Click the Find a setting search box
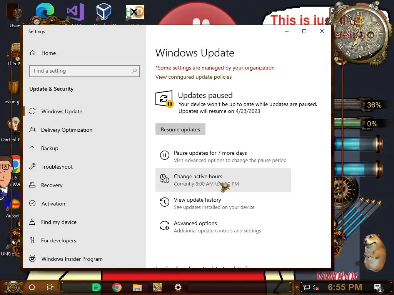The width and height of the screenshot is (394, 295). (x=84, y=71)
